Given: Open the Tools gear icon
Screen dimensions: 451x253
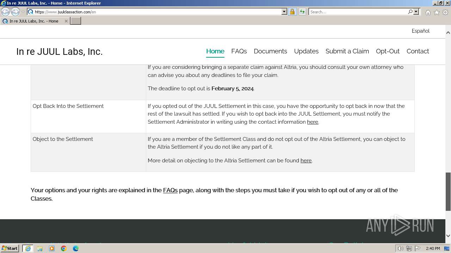Looking at the screenshot, I should [445, 12].
